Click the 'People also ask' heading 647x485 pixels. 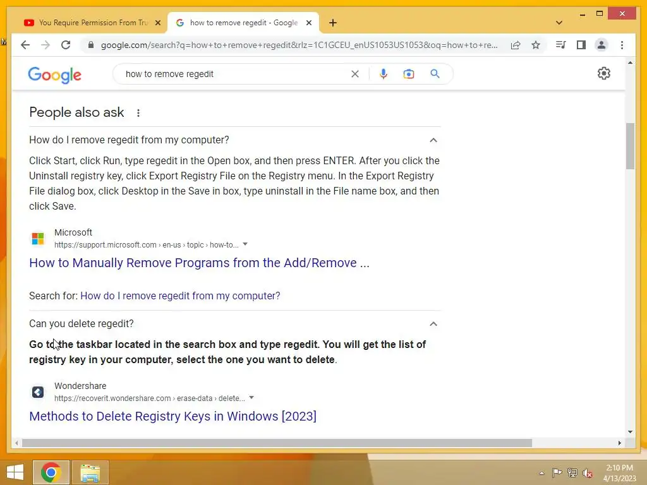coord(76,112)
